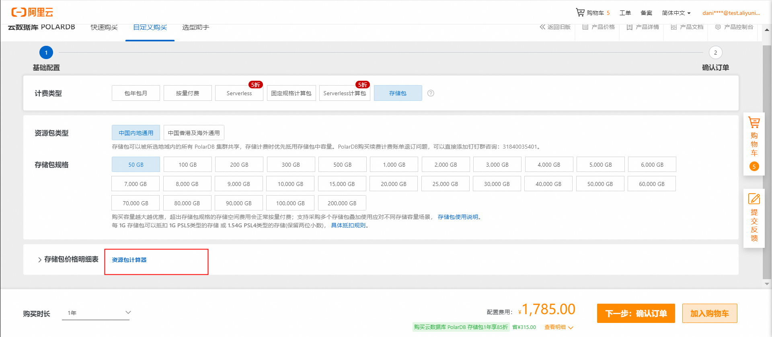Click the Alibaba Cloud logo
772x337 pixels.
[x=32, y=12]
